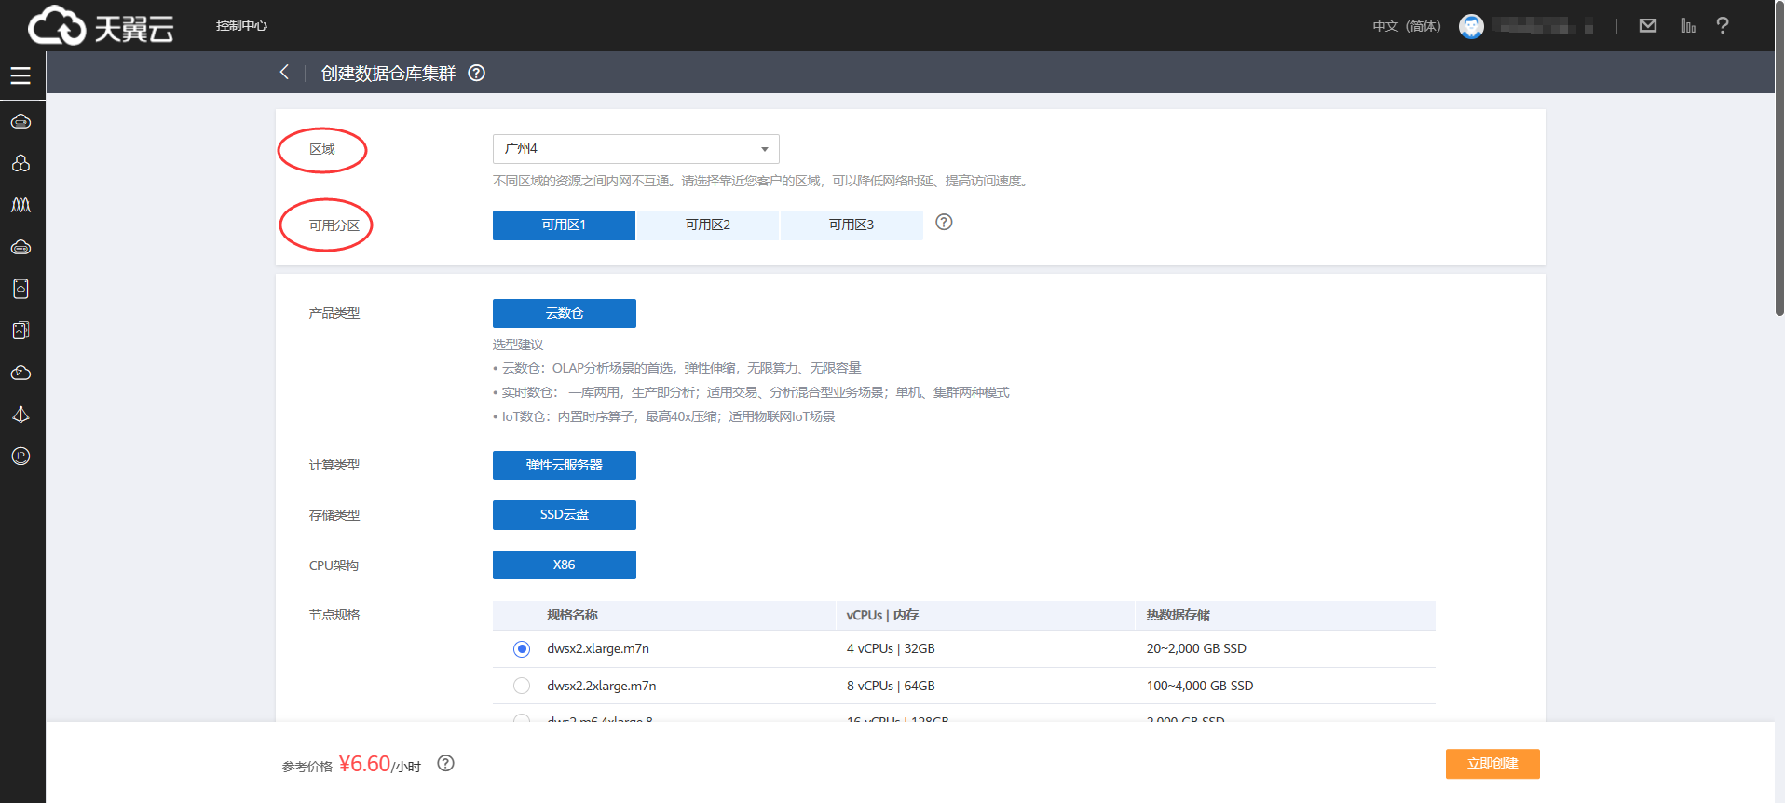Click the cloud server sidebar icon
The image size is (1785, 803).
coord(20,122)
